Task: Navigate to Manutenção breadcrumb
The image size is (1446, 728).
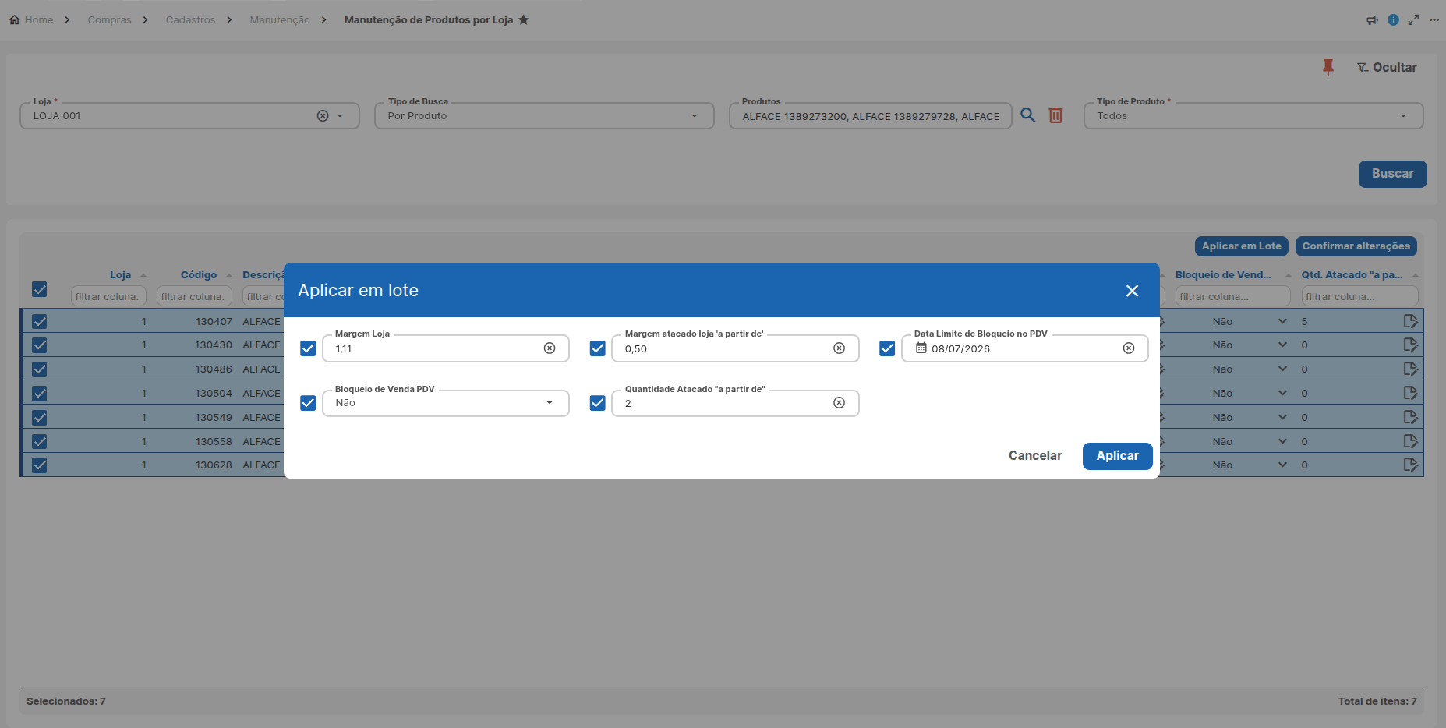Action: pos(280,19)
